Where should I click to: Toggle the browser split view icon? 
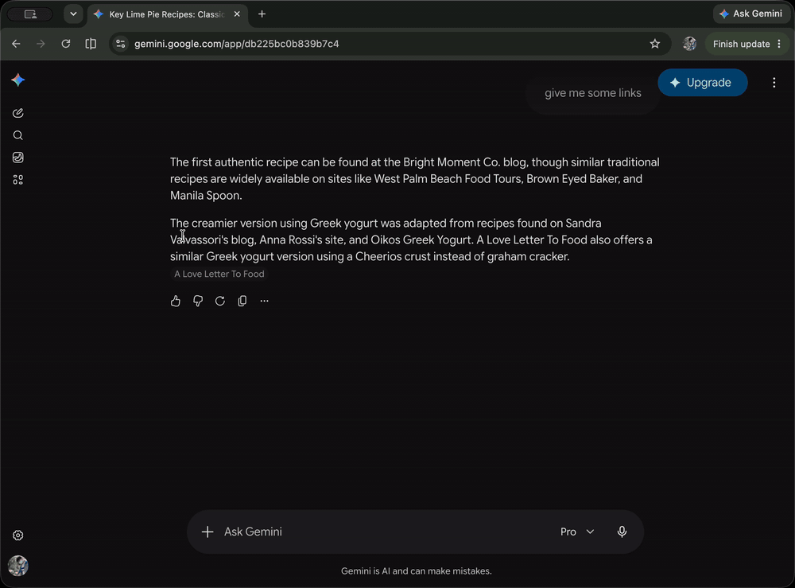point(91,44)
